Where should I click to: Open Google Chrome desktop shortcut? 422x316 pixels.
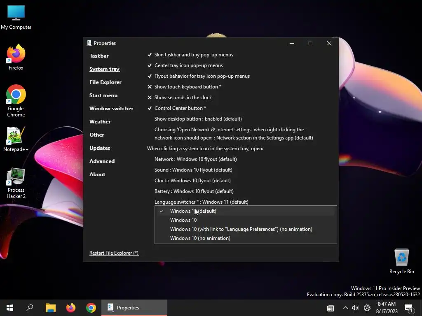pos(16,101)
